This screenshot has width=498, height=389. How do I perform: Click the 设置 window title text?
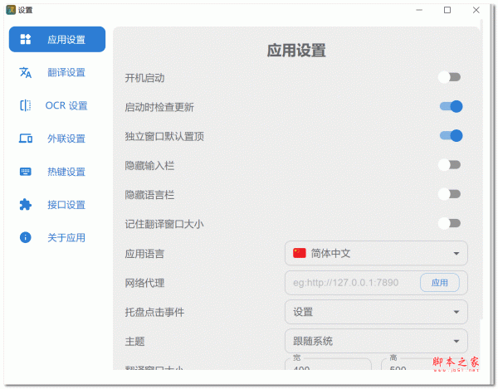25,10
